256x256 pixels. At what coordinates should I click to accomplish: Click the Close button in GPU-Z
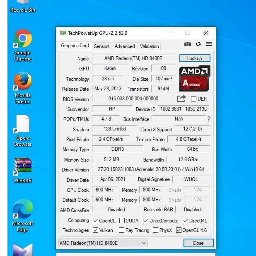pos(198,243)
